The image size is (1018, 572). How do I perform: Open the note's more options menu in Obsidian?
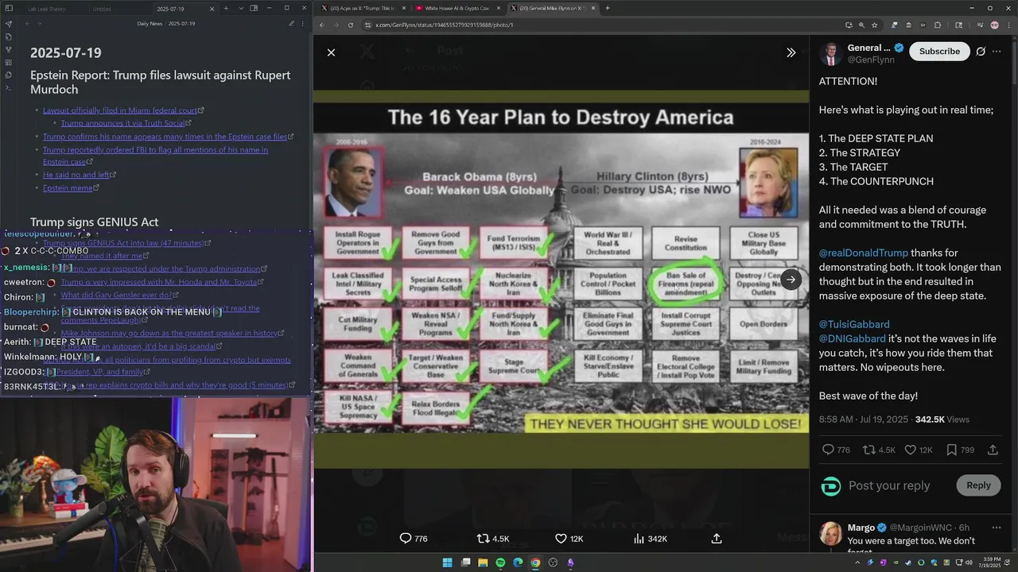pos(303,24)
